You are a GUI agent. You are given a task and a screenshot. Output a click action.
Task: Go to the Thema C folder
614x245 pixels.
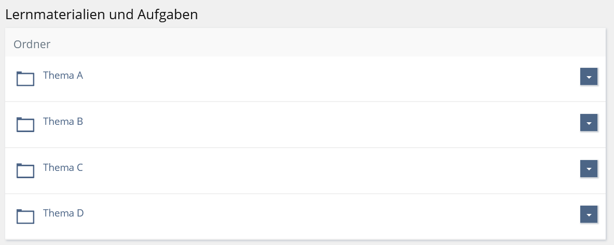[63, 168]
